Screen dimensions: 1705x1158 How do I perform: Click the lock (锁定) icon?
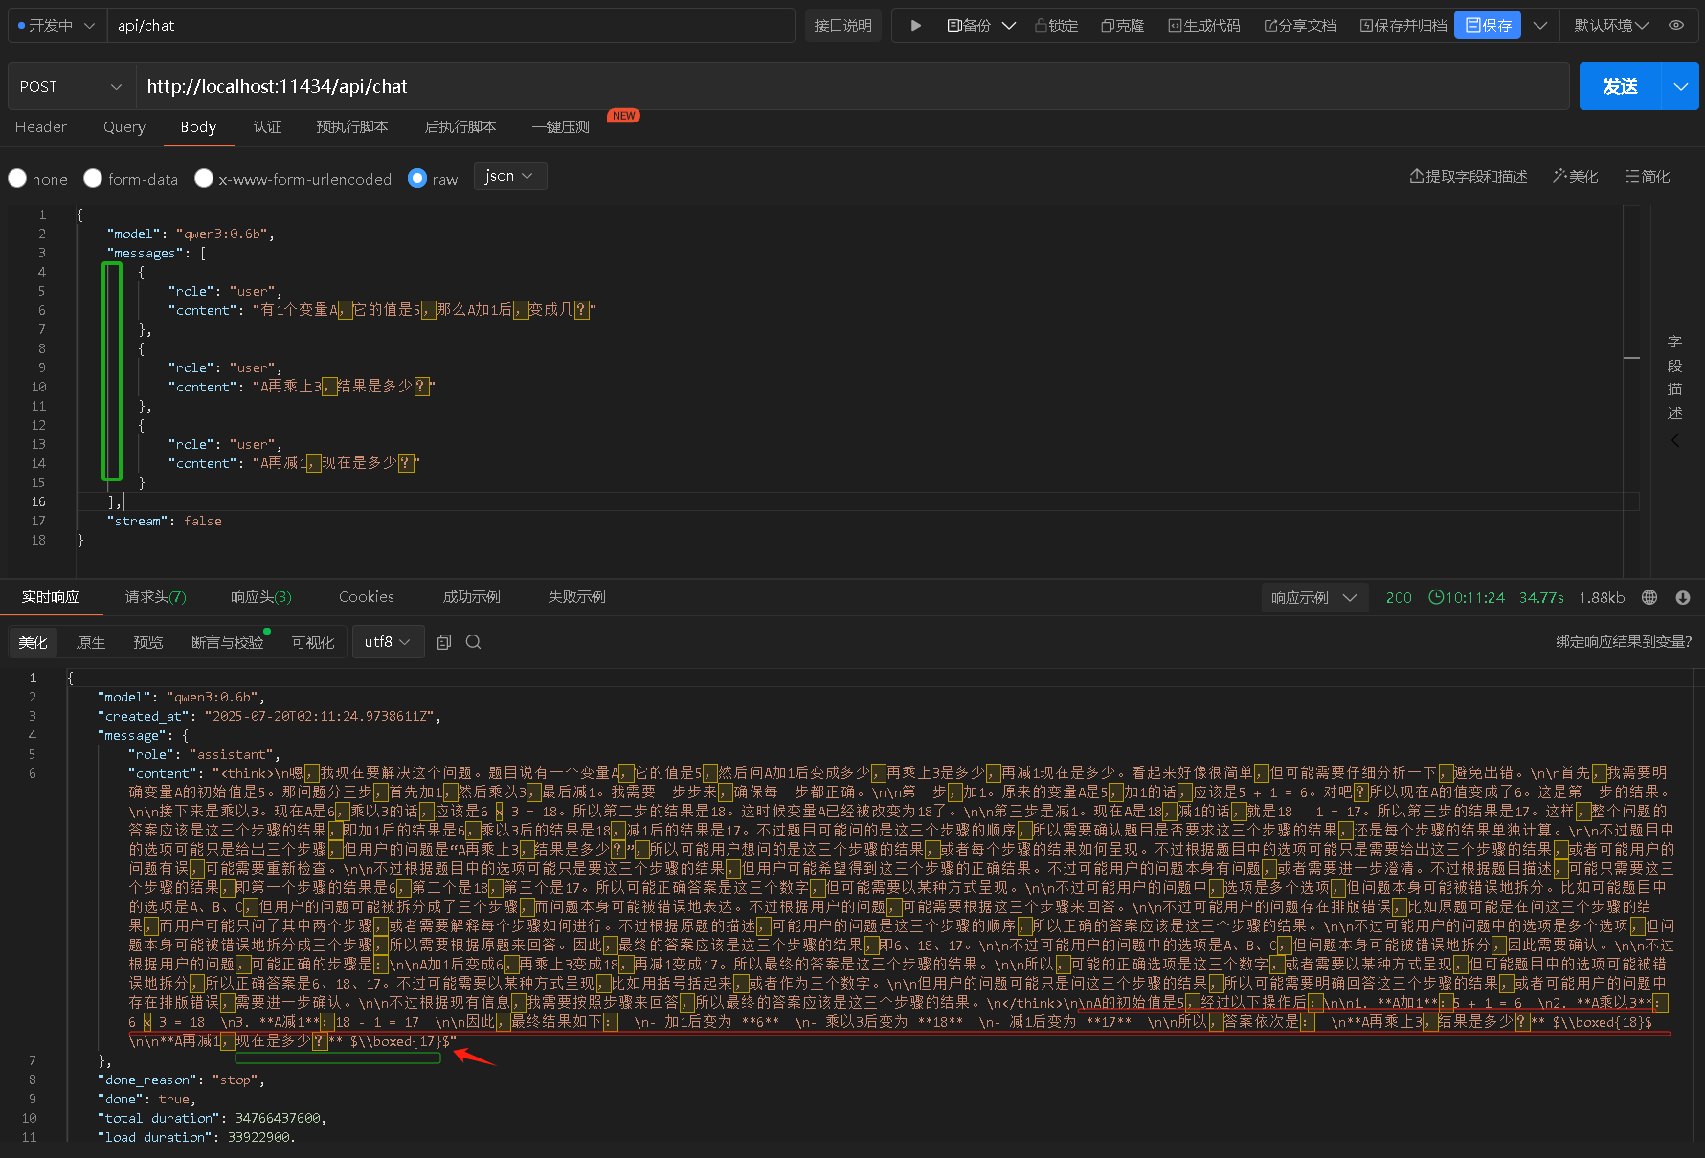coord(1041,26)
